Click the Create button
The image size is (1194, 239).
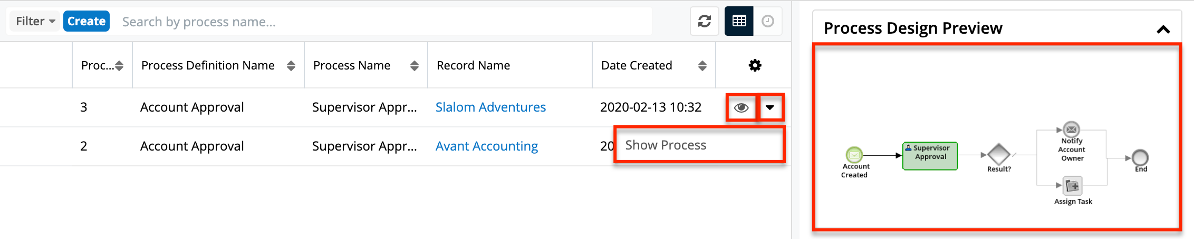point(86,21)
